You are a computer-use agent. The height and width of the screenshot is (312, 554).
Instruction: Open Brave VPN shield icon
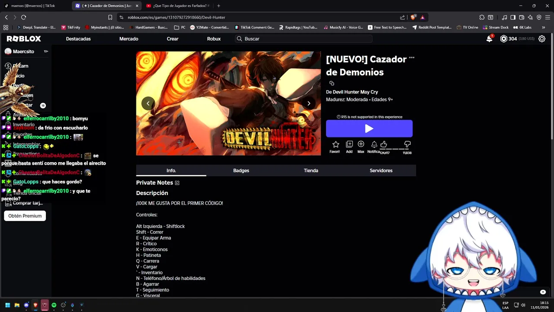click(x=539, y=17)
